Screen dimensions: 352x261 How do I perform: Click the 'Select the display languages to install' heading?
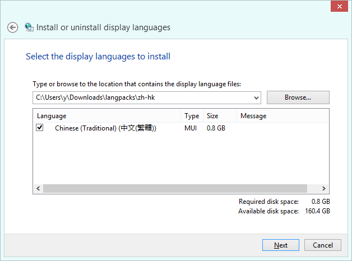point(98,57)
